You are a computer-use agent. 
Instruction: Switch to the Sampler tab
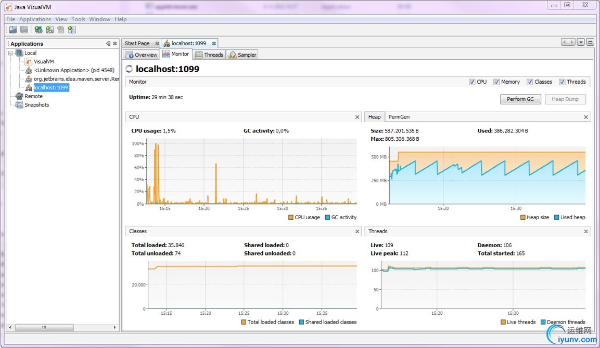[x=242, y=55]
